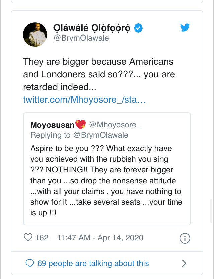Open the @BrymOlawale handle under the name
Screen dimensions: 214x279
[81, 38]
